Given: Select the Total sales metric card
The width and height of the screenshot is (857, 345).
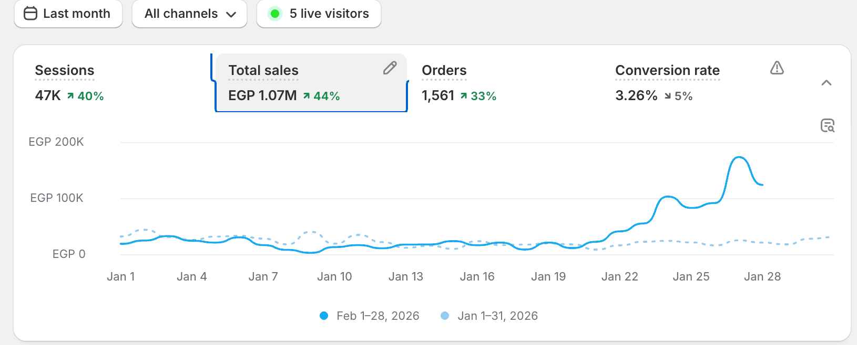Looking at the screenshot, I should coord(311,83).
